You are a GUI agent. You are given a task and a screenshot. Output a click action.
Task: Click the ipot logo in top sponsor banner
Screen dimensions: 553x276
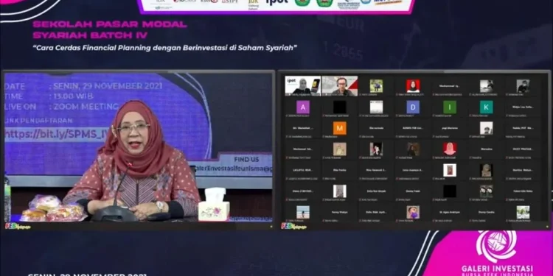click(x=276, y=2)
